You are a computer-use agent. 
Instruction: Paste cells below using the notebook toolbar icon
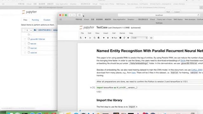[x=99, y=38]
